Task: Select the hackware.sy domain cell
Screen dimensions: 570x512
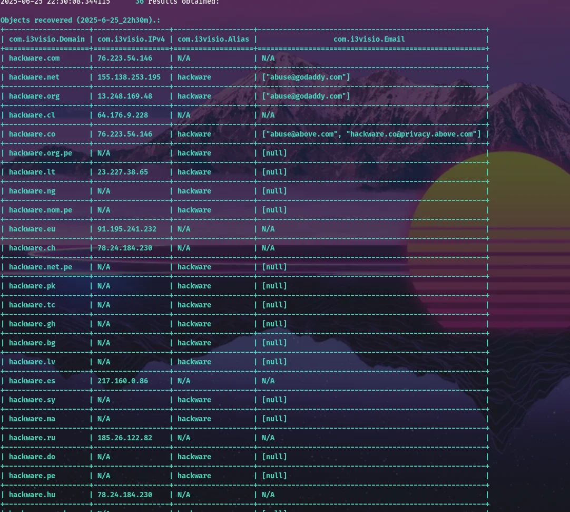Action: pos(32,400)
